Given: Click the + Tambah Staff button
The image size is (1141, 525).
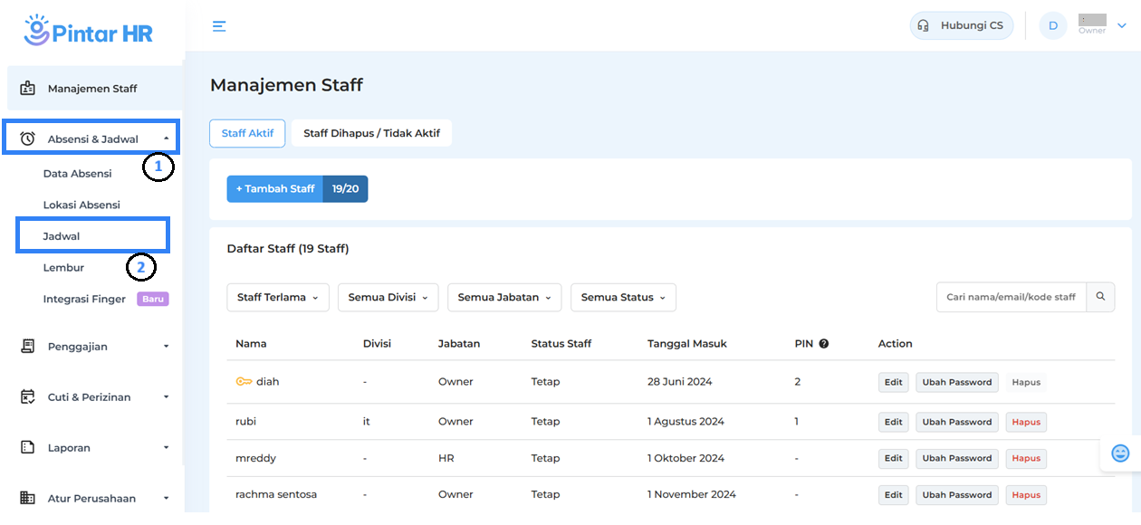Looking at the screenshot, I should coord(275,189).
